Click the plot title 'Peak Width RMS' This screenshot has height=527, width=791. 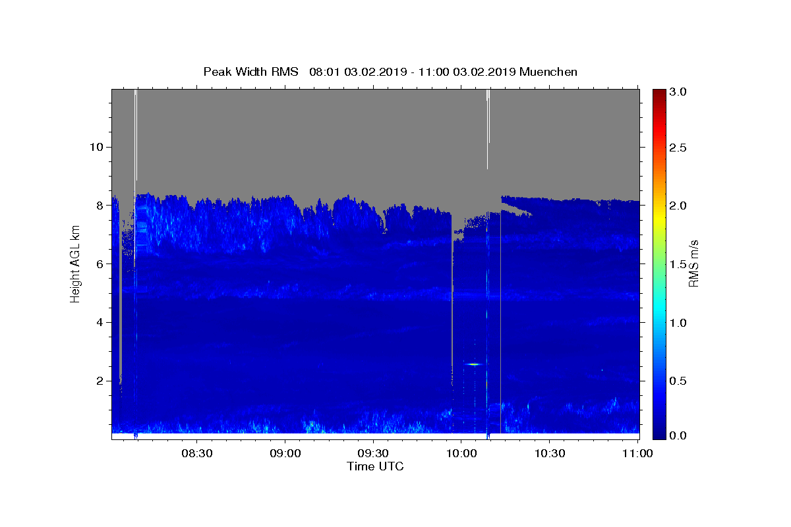pos(250,72)
